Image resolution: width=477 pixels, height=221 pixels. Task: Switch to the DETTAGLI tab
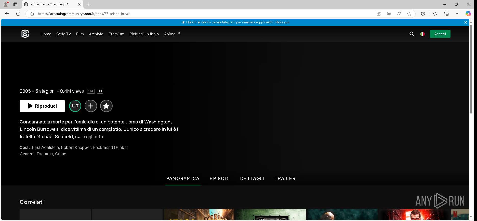click(252, 179)
